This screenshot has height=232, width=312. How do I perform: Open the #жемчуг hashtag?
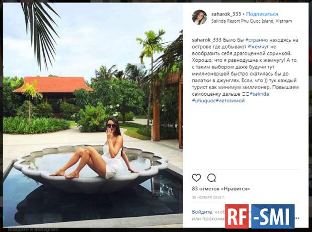(x=258, y=47)
